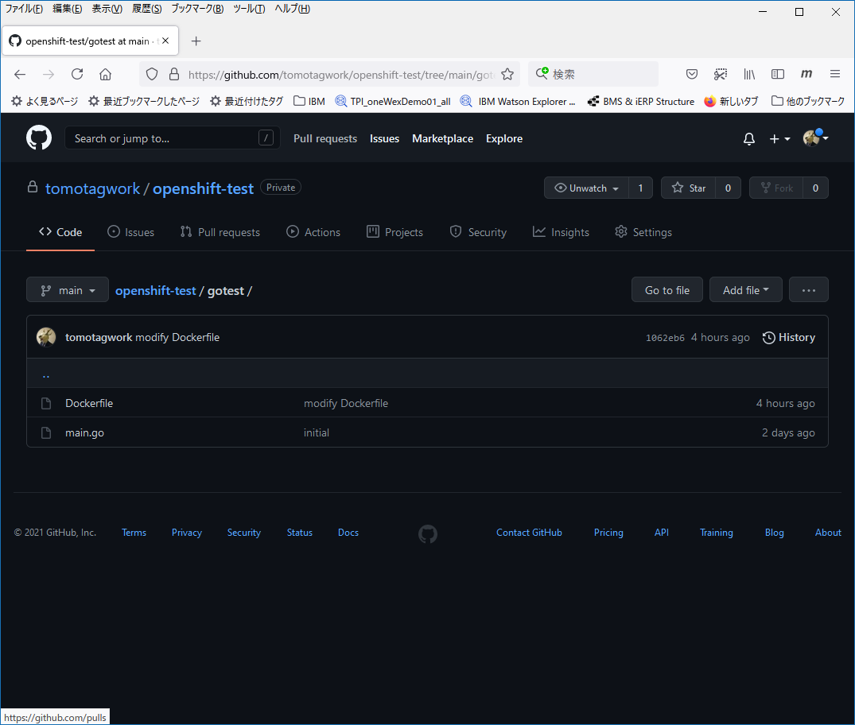Open the ツール(T) menu

click(249, 9)
